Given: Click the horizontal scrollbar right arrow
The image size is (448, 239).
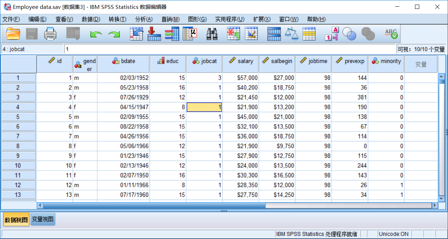Looking at the screenshot, I should point(435,205).
